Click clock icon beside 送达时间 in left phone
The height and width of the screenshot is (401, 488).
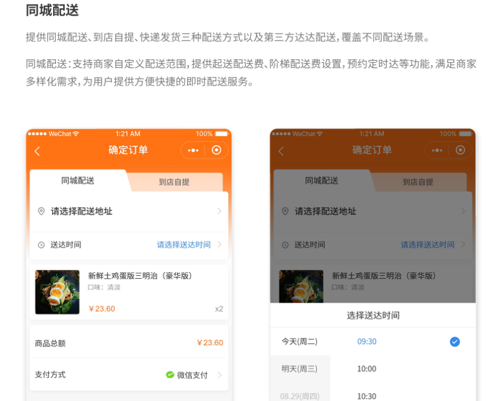41,245
